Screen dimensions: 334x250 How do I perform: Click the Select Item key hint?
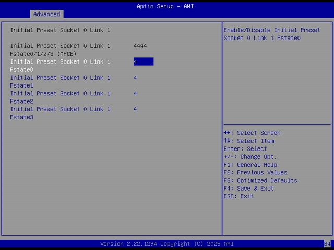249,141
